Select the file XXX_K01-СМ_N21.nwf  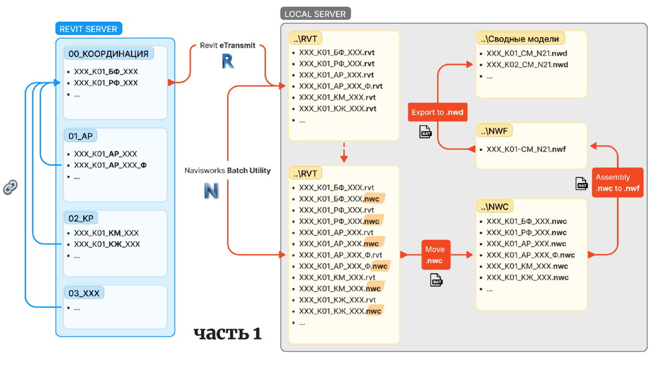526,149
